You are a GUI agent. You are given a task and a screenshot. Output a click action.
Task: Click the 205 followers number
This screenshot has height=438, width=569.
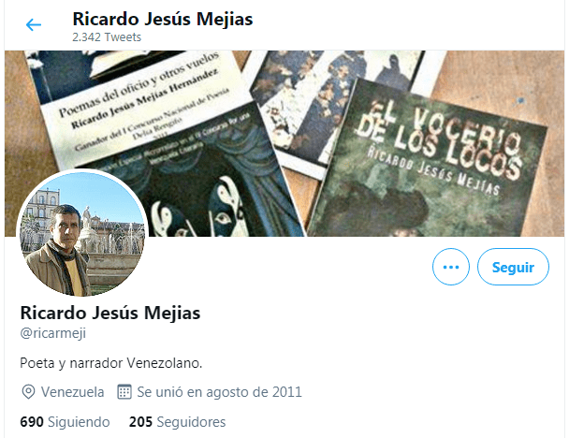[140, 422]
